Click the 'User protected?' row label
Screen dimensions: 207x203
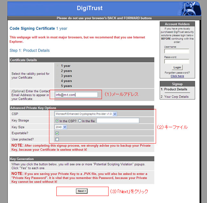(23, 139)
